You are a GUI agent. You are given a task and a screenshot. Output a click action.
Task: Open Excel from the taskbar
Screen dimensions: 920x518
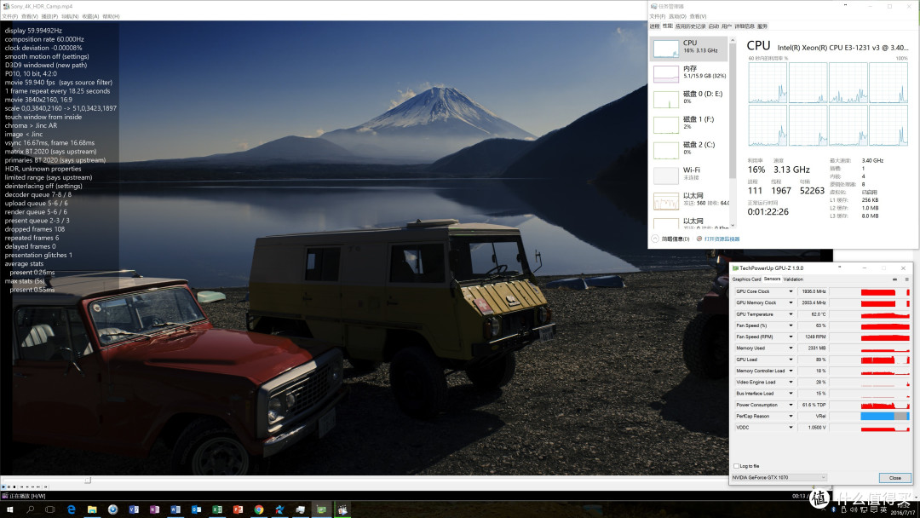pos(217,509)
